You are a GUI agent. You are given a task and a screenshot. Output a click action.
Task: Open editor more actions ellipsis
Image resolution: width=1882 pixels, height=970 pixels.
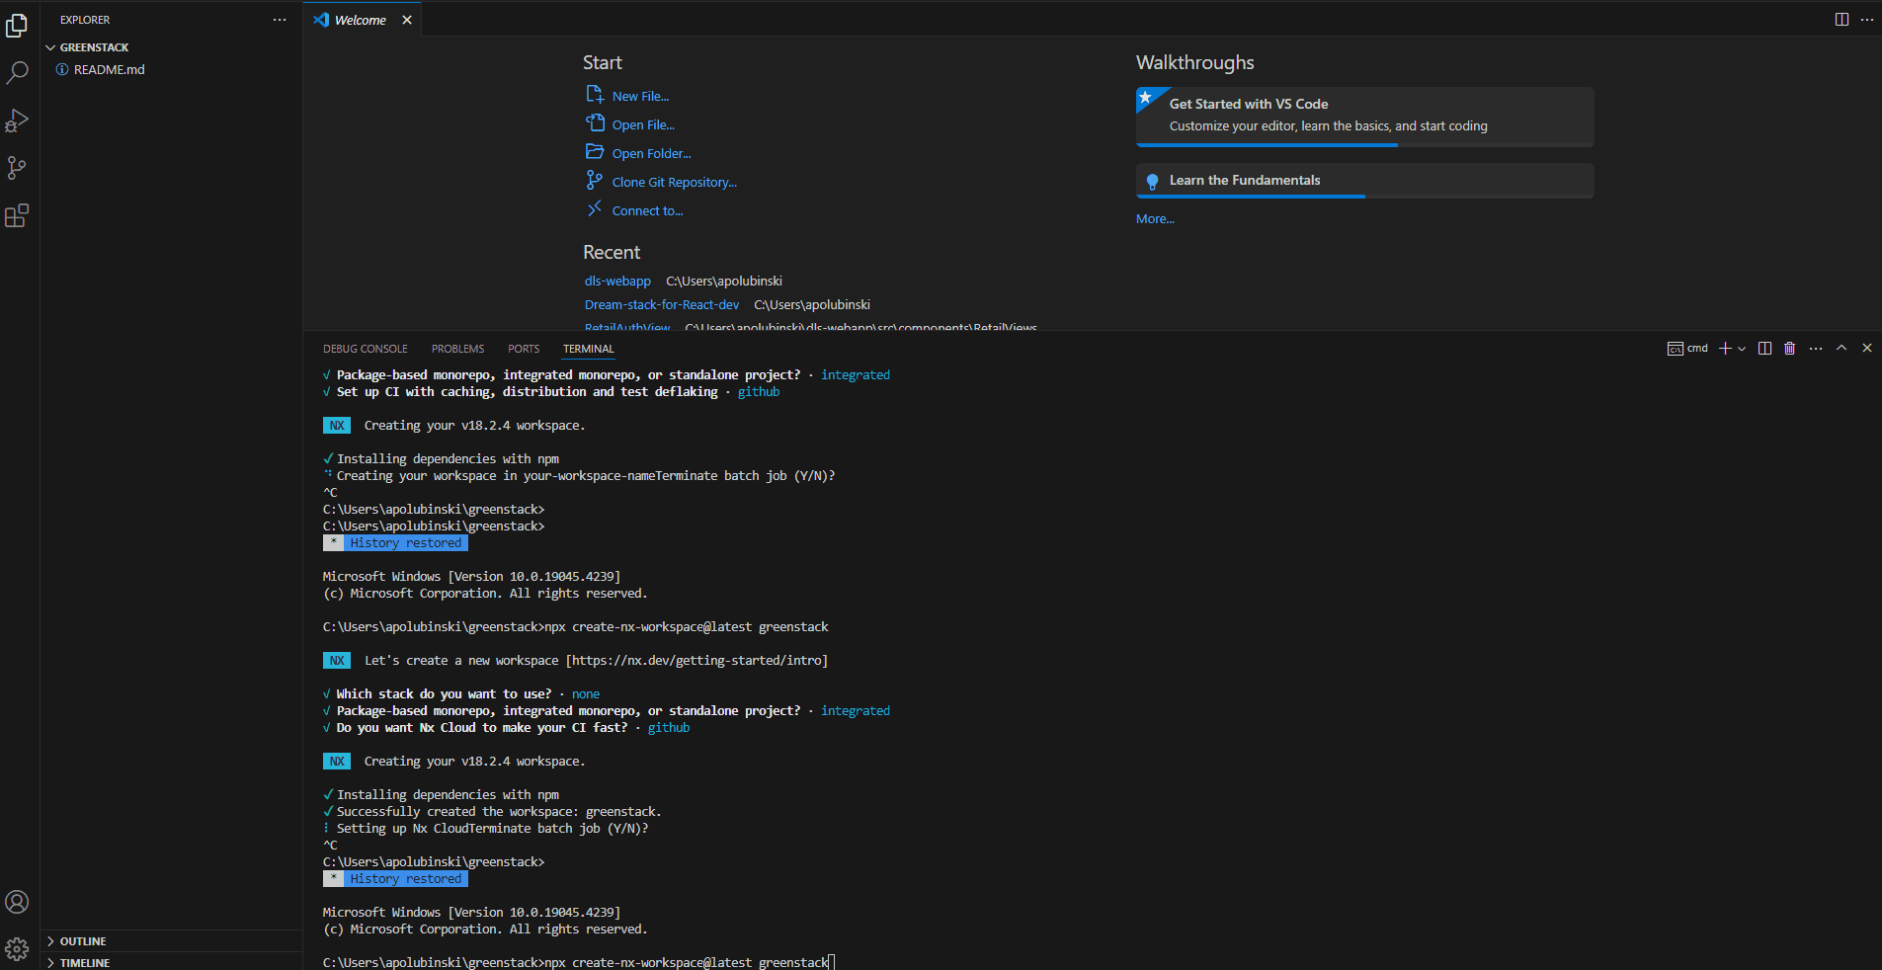tap(1867, 20)
